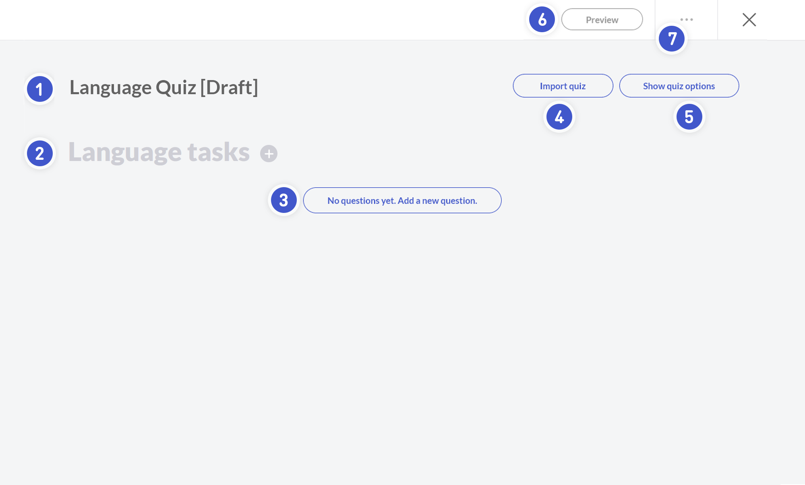Click the word [Draft] in the quiz title
805x485 pixels.
[229, 87]
